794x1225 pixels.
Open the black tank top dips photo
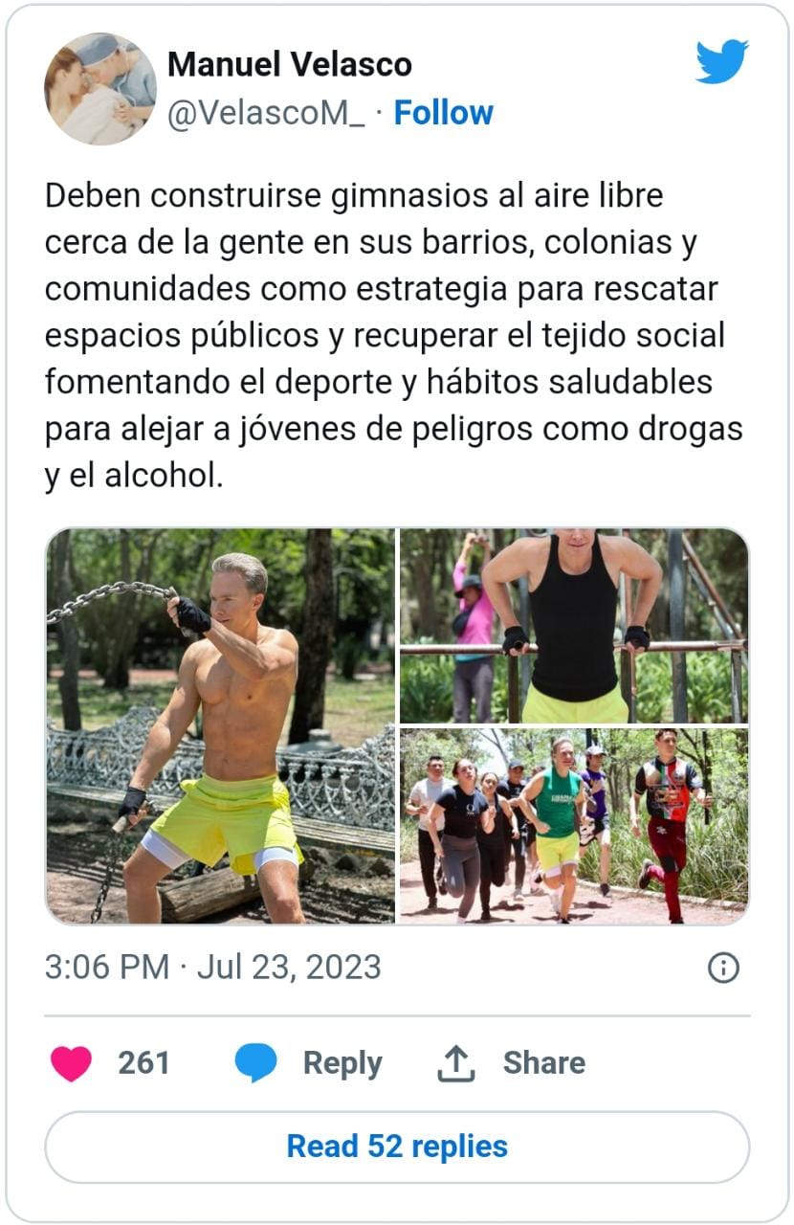pyautogui.click(x=574, y=626)
